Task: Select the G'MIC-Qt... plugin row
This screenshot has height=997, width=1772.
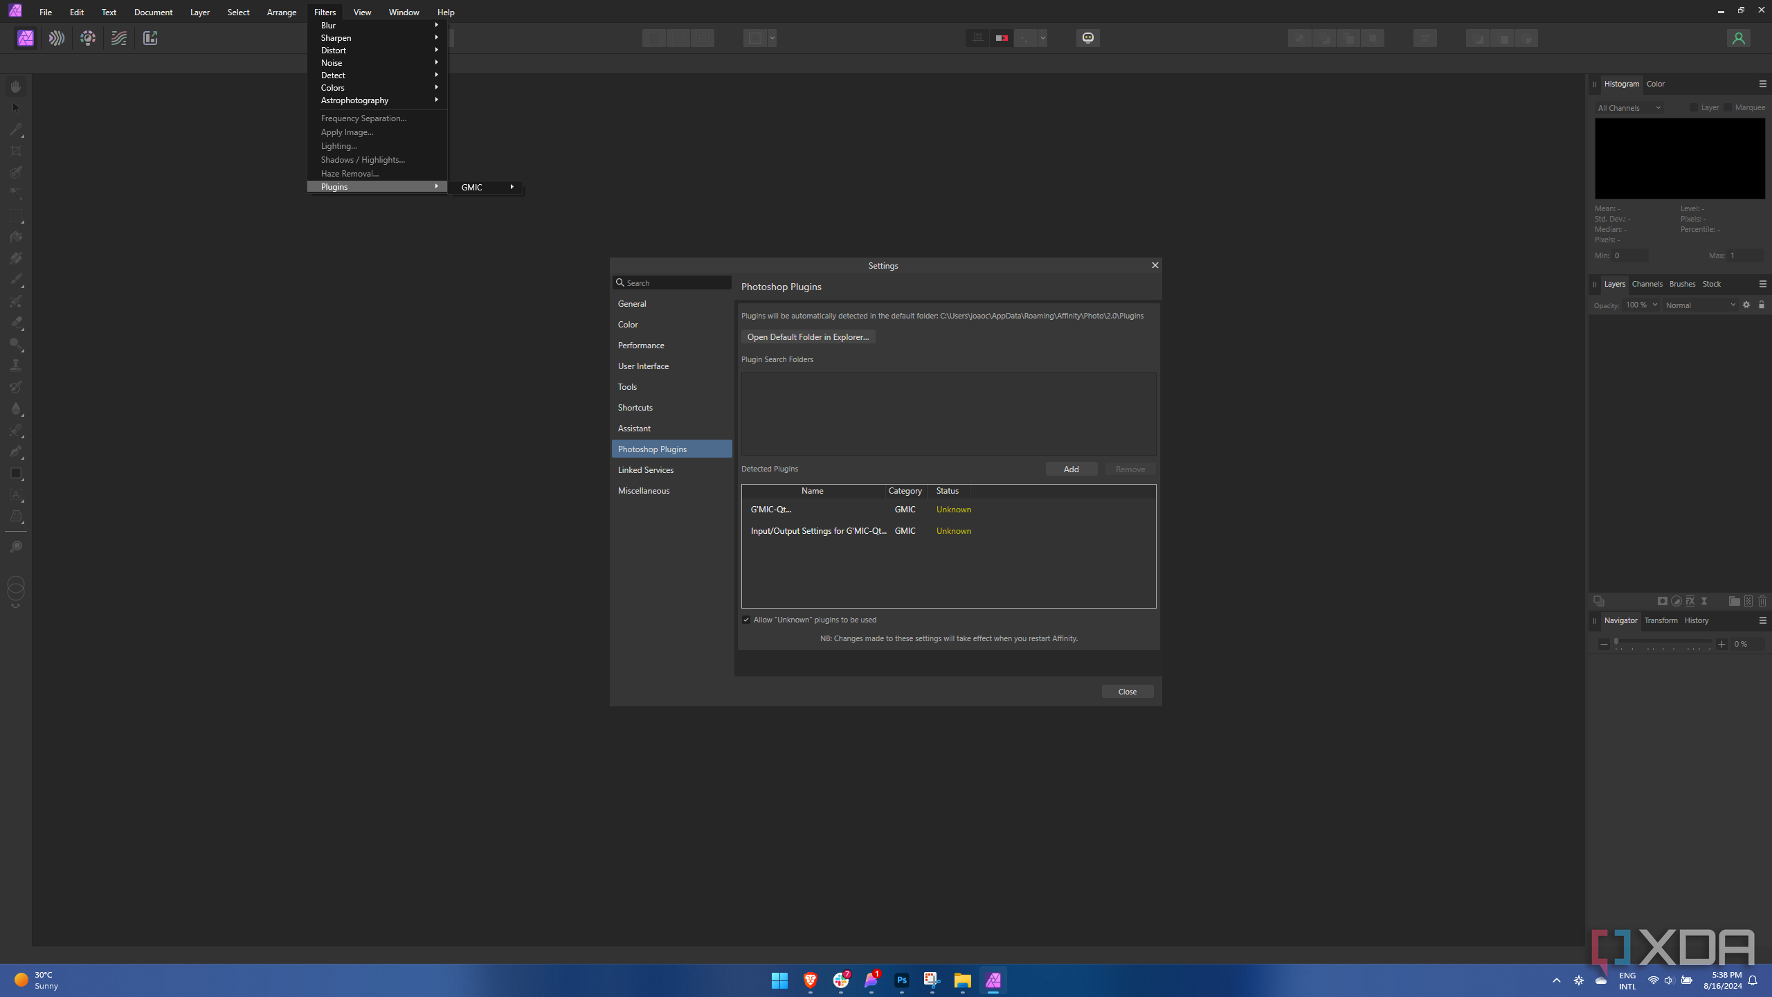Action: coord(948,509)
